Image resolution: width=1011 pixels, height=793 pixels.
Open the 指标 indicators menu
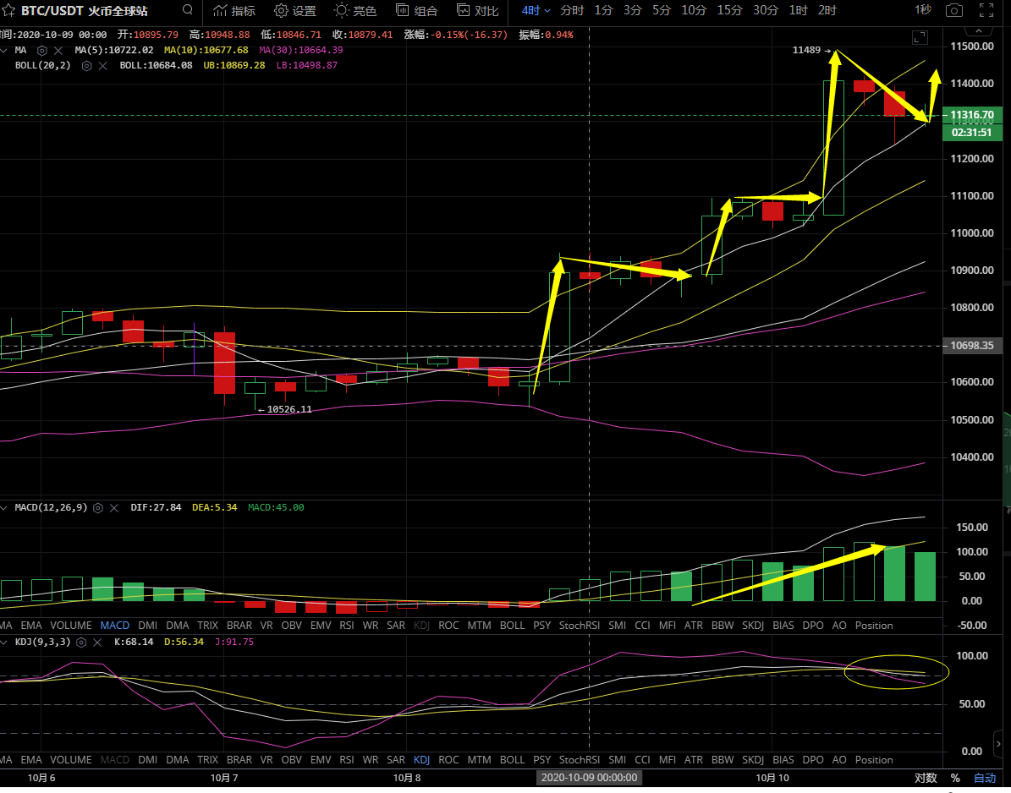click(x=234, y=11)
